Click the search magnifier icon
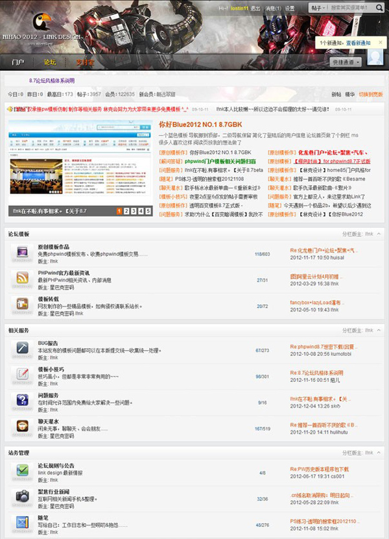The image size is (389, 539). pos(379,8)
